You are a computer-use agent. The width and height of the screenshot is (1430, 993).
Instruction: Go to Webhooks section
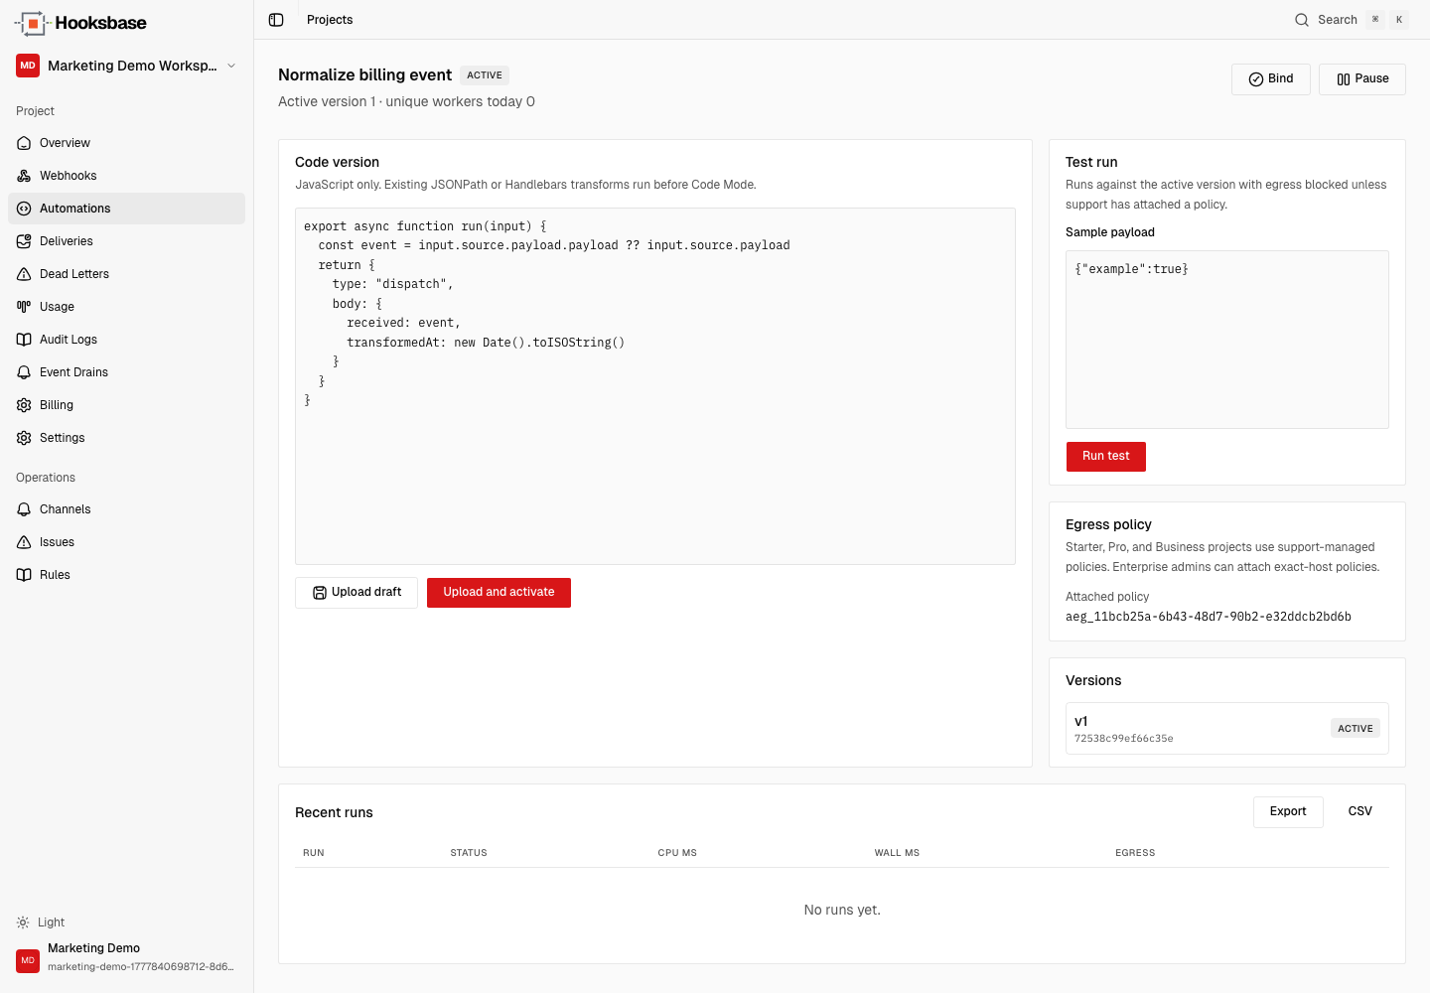126,176
